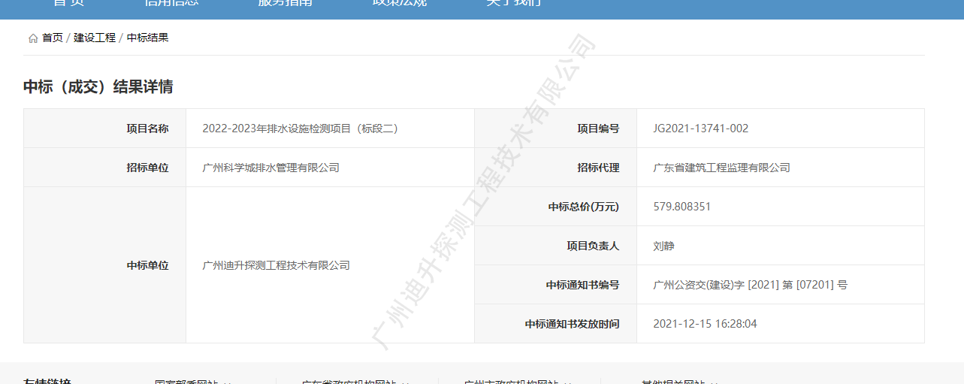The width and height of the screenshot is (964, 384).
Task: Click the 项目名称 label cell
Action: click(x=105, y=129)
